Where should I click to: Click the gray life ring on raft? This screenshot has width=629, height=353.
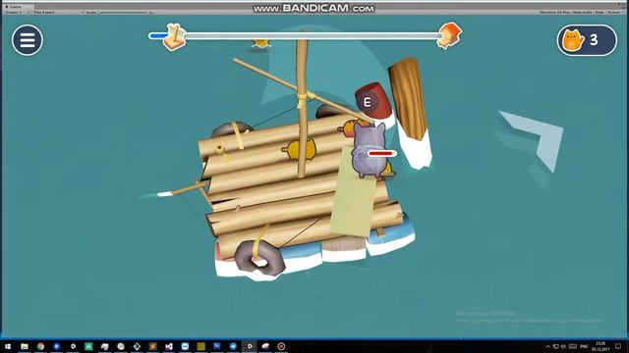click(x=259, y=258)
